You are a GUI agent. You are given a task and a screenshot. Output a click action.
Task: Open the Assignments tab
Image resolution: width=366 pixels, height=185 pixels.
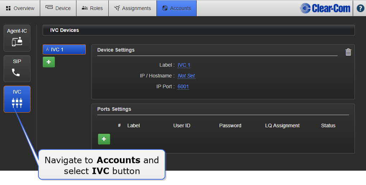[x=132, y=8]
